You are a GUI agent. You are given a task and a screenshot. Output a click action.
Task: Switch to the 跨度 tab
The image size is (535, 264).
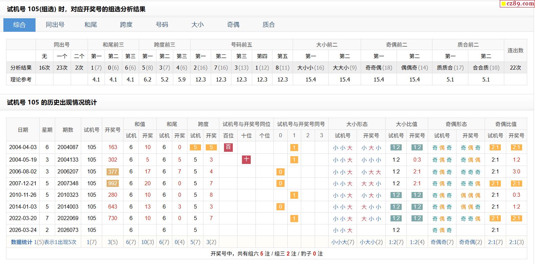click(126, 25)
